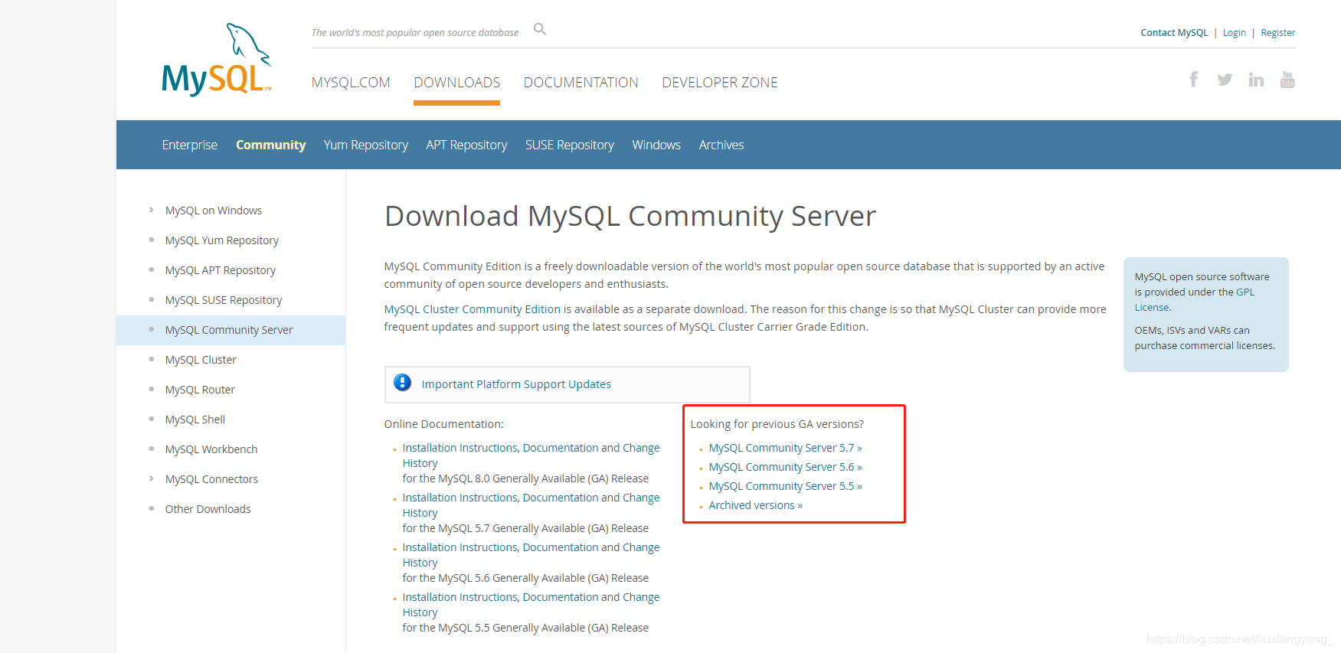
Task: Open installation instructions for MySQL 8.0
Action: pyautogui.click(x=531, y=455)
